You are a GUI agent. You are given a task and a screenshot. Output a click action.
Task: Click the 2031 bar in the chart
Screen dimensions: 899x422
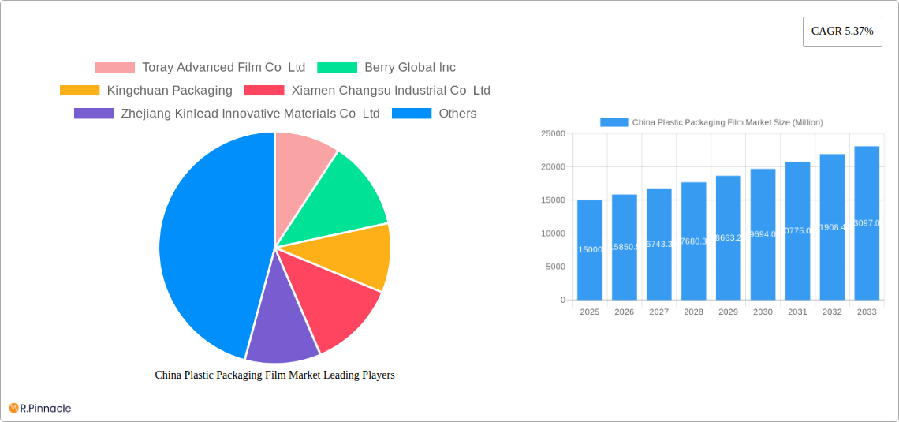tap(797, 230)
